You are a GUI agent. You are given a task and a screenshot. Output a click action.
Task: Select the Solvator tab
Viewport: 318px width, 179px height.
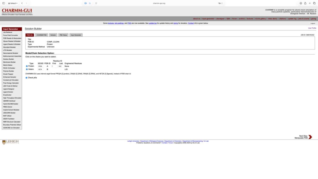click(x=53, y=35)
